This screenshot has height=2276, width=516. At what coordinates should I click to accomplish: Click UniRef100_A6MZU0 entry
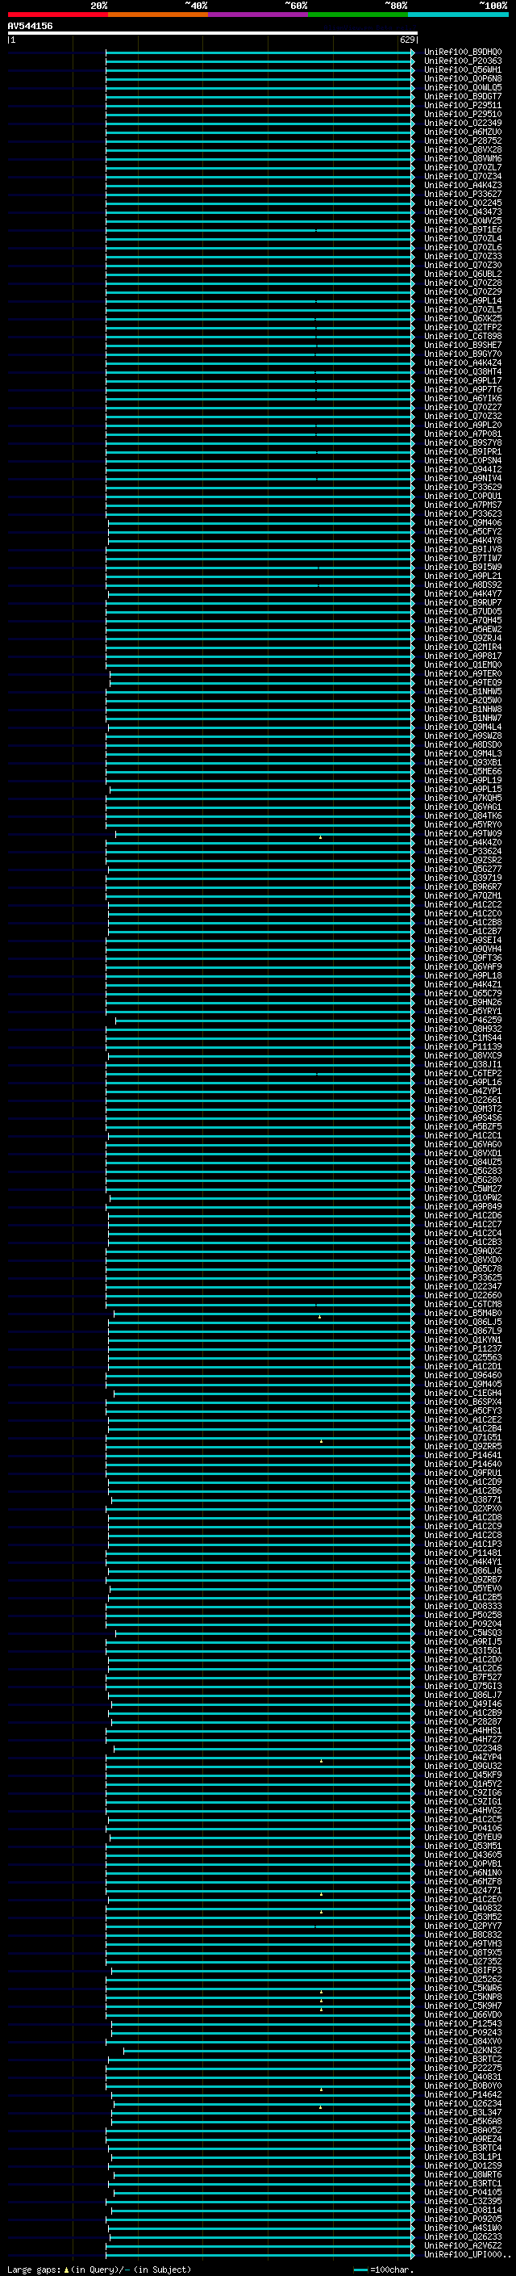[462, 132]
